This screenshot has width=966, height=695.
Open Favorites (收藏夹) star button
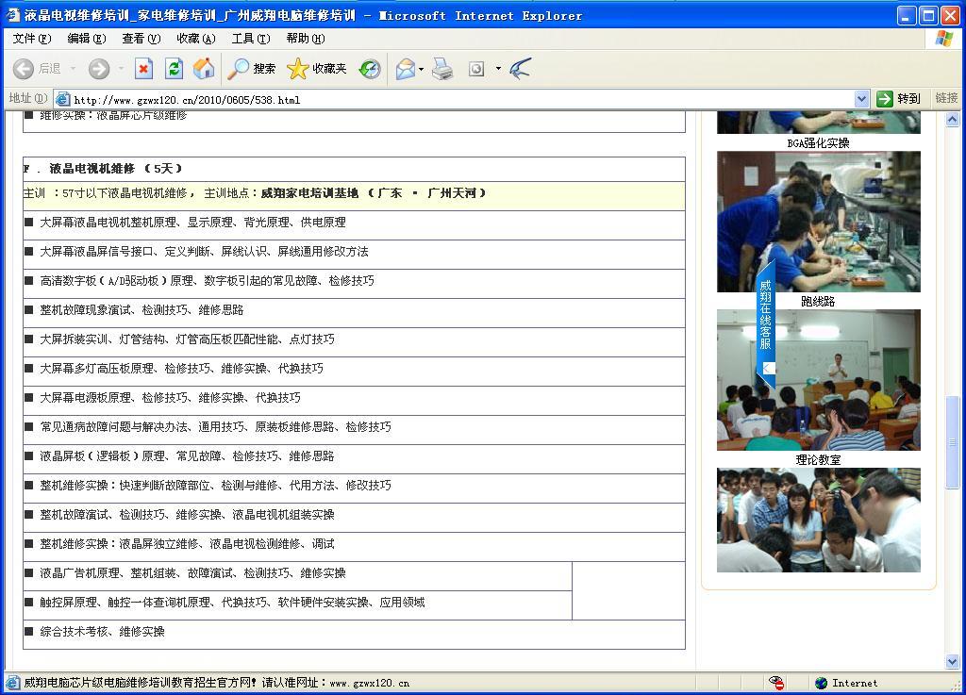[317, 68]
